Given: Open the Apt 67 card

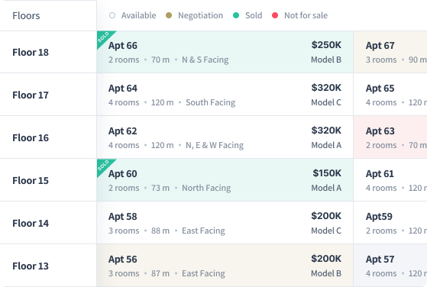Looking at the screenshot, I should coord(390,52).
